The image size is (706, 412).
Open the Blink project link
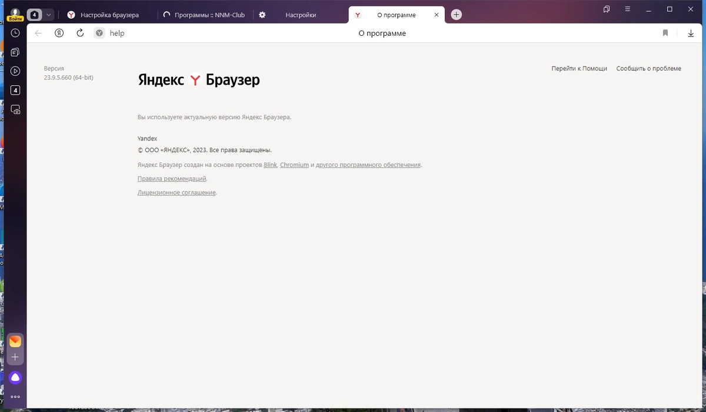271,165
